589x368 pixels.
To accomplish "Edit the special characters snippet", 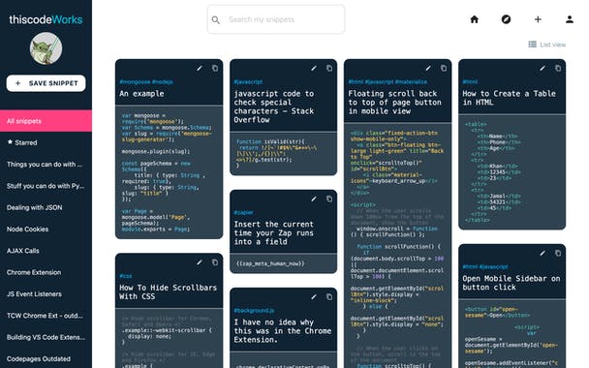I will point(314,69).
